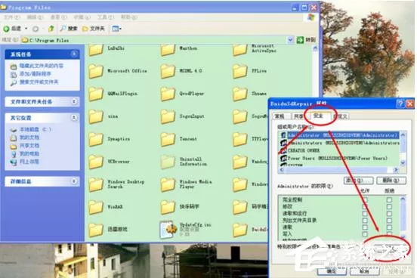Click the Back arrow toolbar icon
Viewport: 417px width, 278px height.
6,29
